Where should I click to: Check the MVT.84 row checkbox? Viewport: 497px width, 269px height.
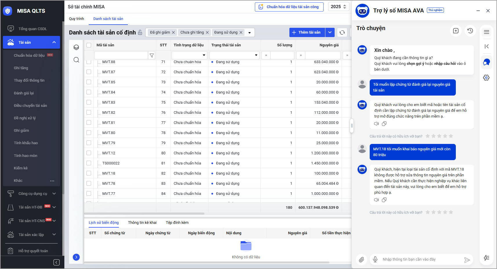tap(89, 92)
